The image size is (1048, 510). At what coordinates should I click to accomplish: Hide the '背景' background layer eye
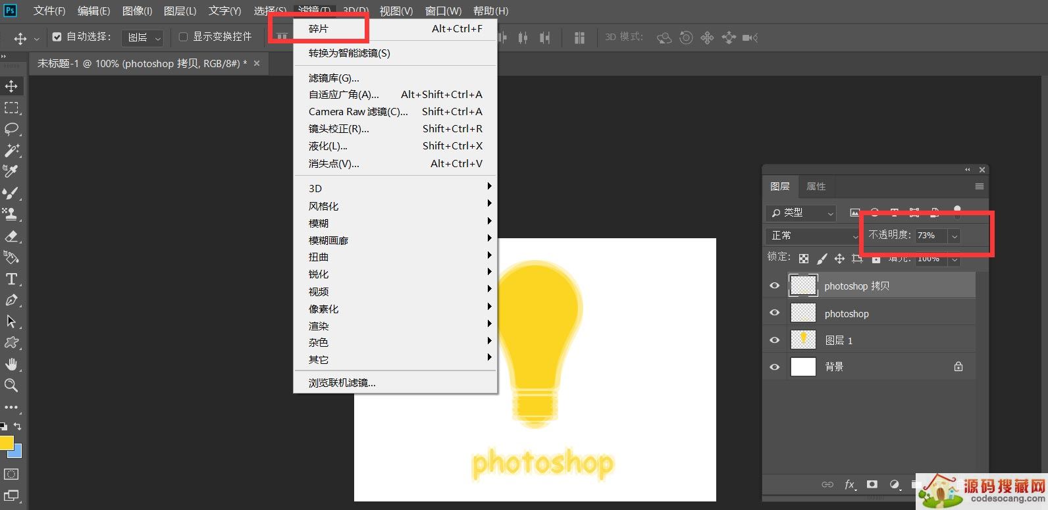[775, 367]
